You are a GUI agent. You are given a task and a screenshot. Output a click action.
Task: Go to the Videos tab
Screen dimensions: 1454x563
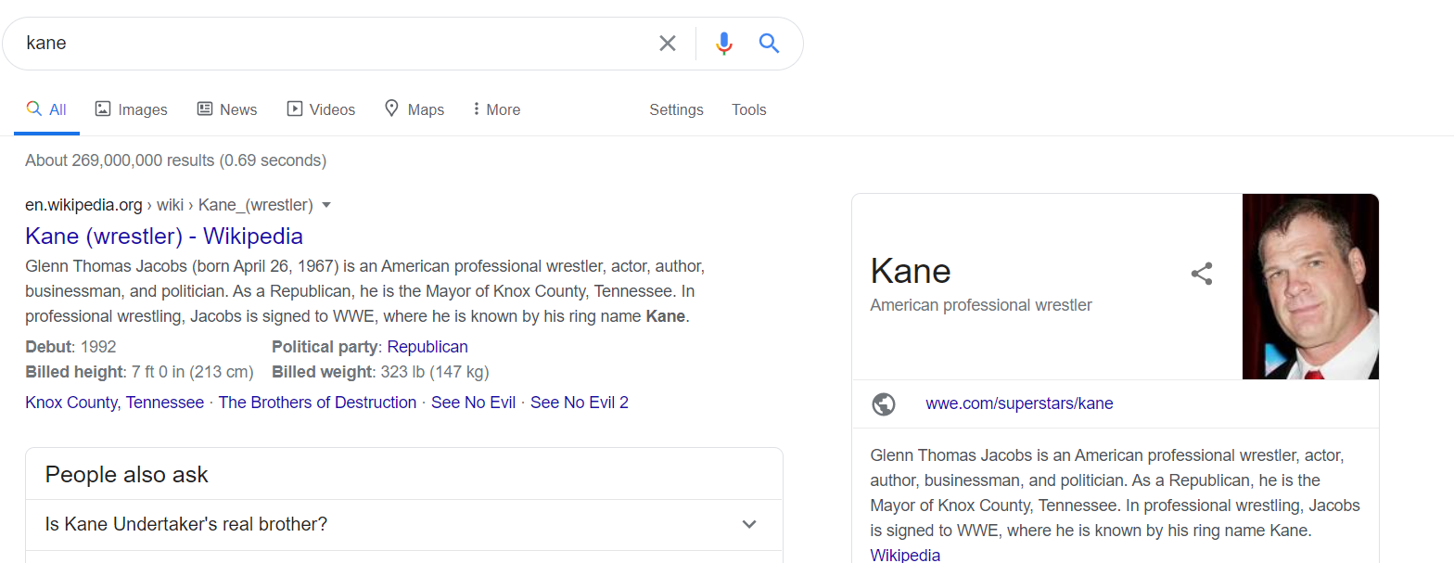[321, 109]
